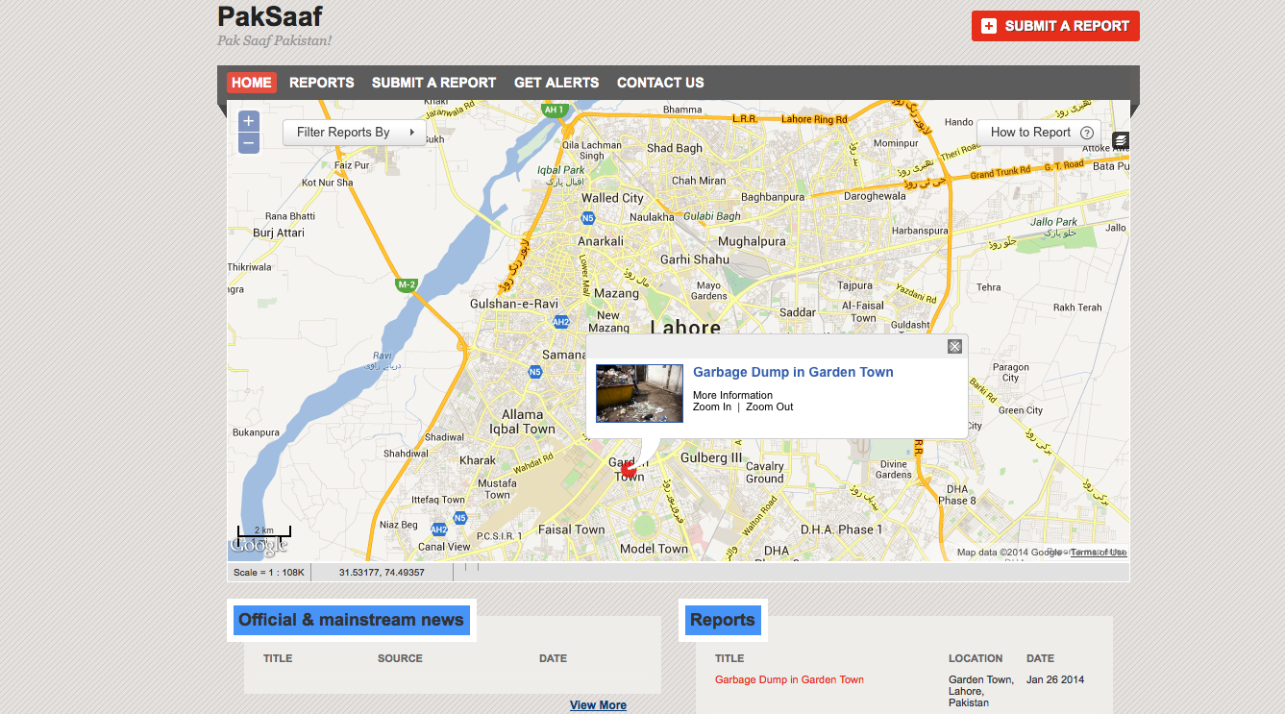The height and width of the screenshot is (714, 1285).
Task: Click the Gulberg III map label
Action: point(711,458)
